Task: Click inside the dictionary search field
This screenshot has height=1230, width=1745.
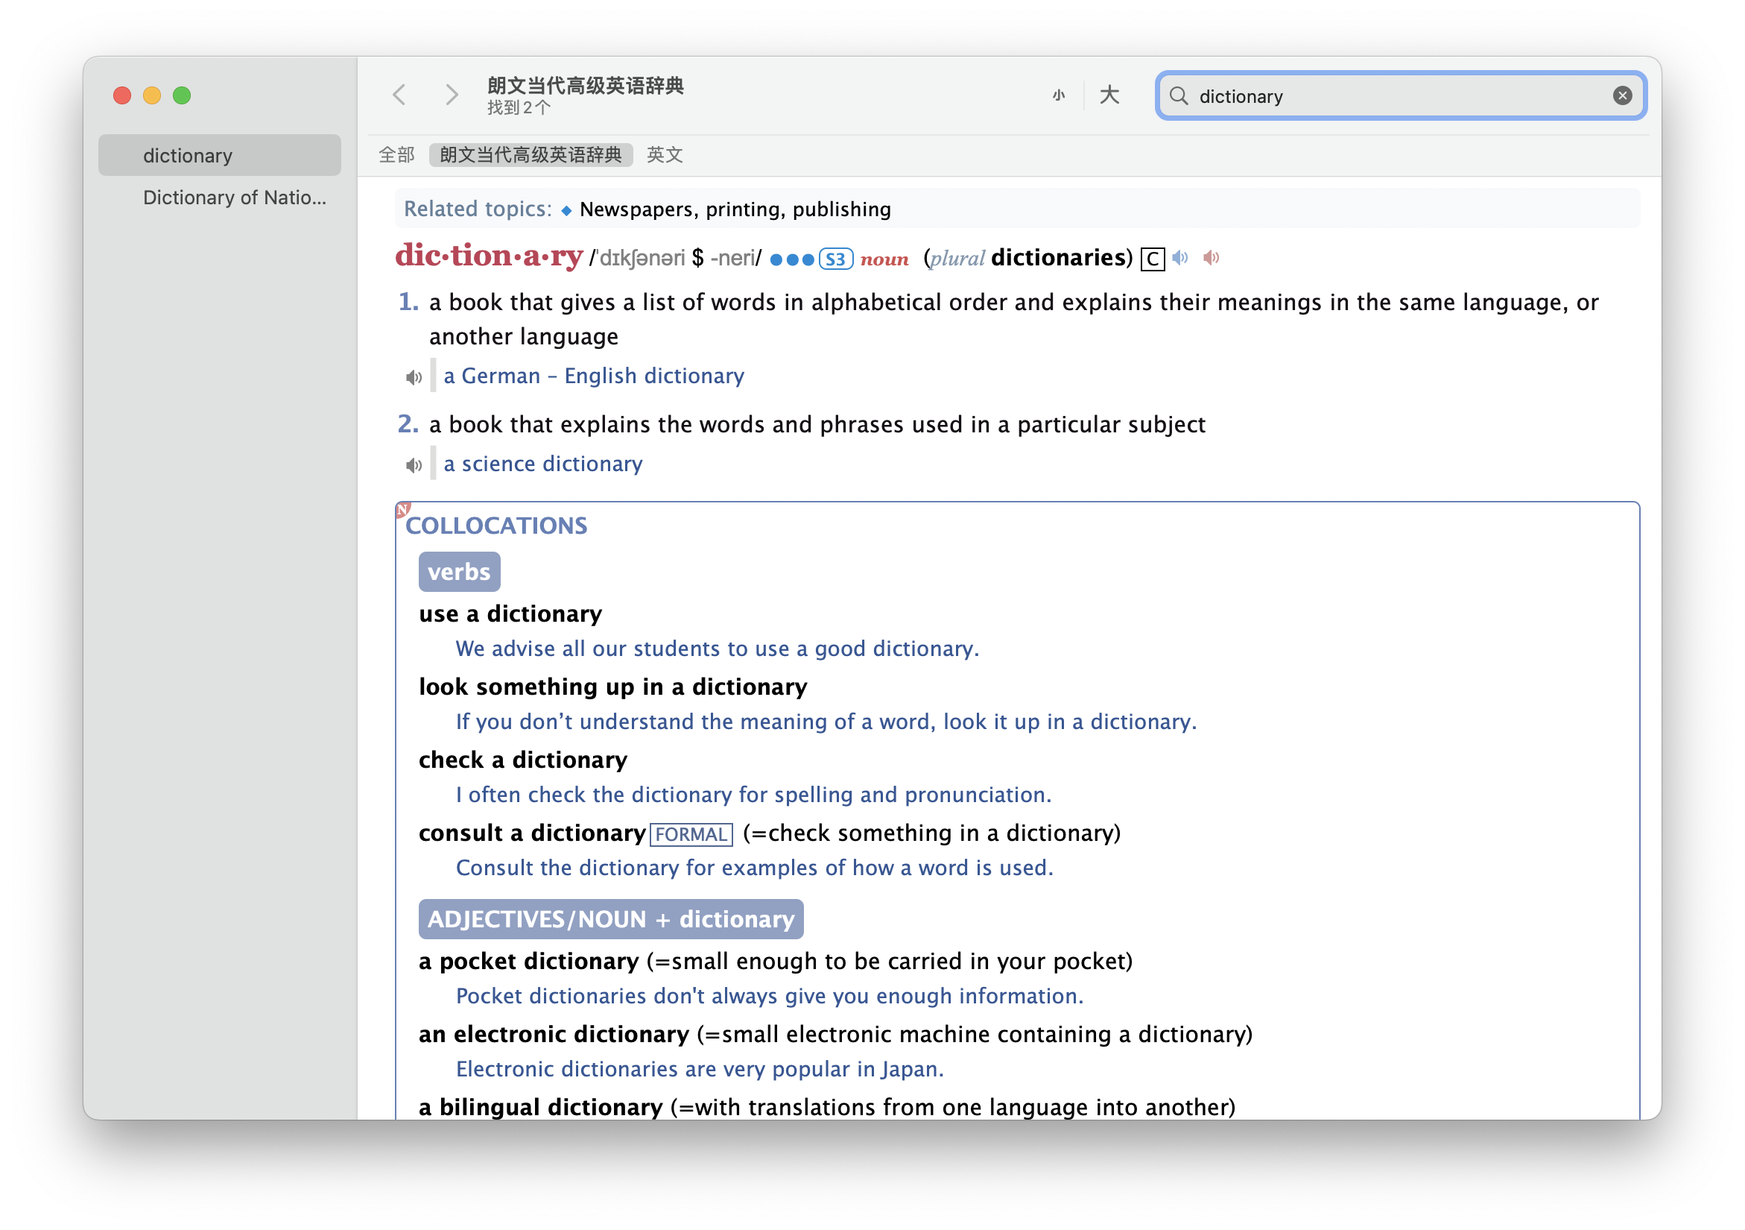Action: pos(1399,95)
